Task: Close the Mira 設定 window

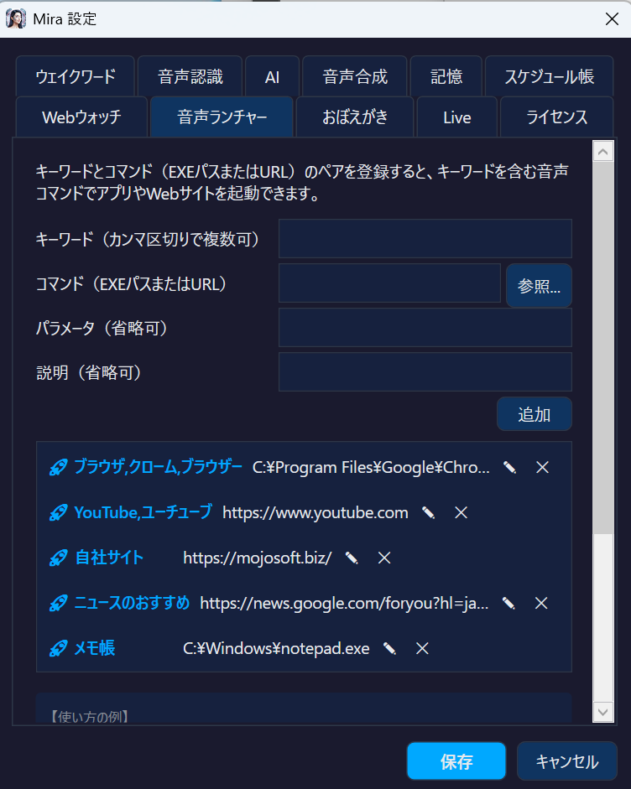Action: [x=612, y=18]
